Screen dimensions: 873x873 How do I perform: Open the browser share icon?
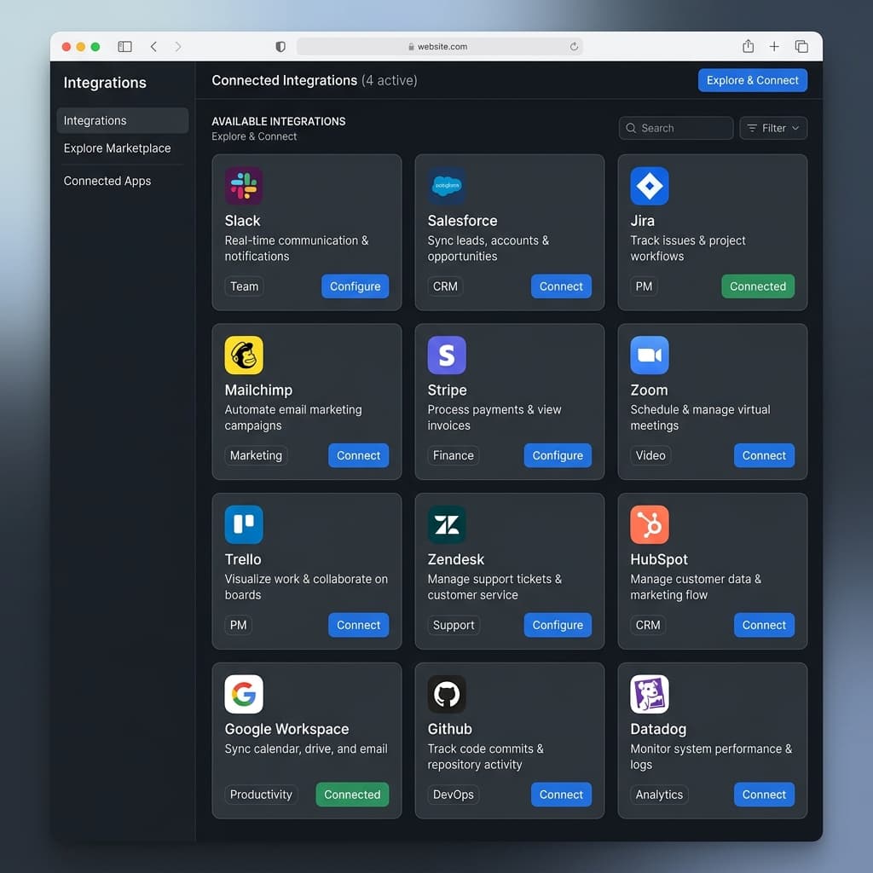pos(749,46)
